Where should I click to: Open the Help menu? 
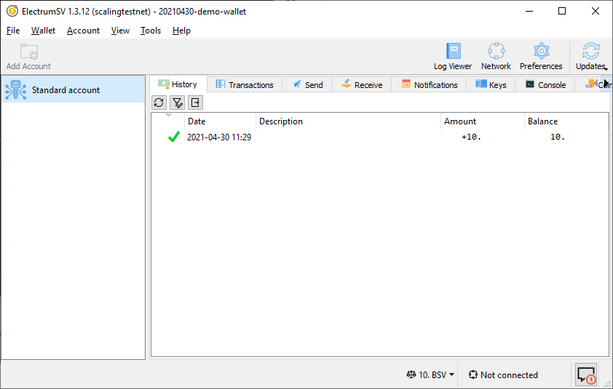point(181,31)
